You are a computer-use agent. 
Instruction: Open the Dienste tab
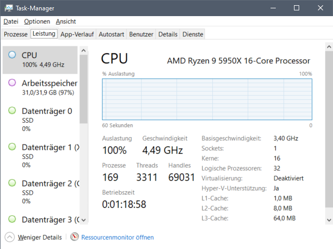193,34
